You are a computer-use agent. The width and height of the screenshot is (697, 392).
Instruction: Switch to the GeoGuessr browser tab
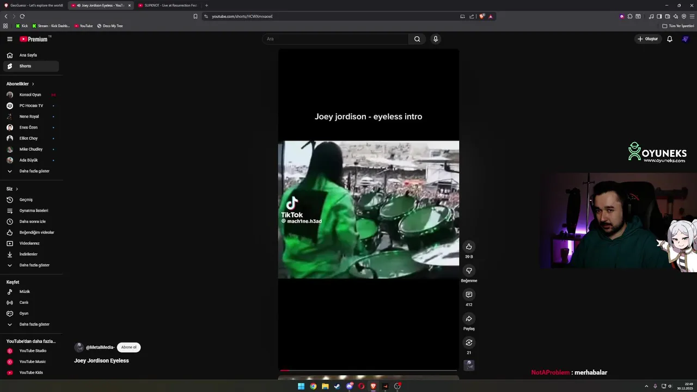33,5
